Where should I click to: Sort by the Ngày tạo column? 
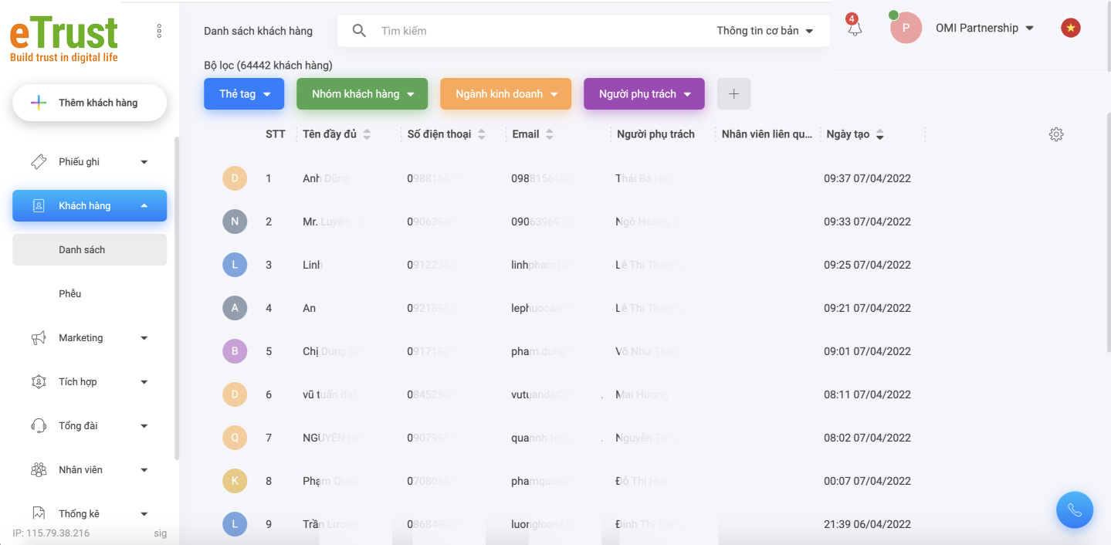[x=855, y=134]
